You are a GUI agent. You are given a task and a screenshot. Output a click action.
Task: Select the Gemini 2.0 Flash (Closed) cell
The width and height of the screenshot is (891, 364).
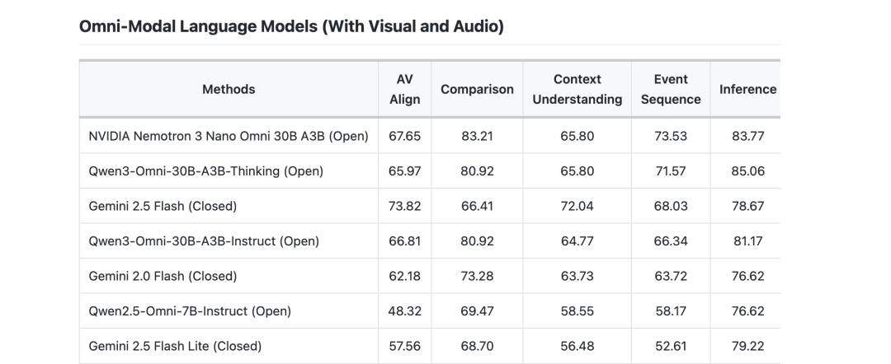click(x=163, y=276)
